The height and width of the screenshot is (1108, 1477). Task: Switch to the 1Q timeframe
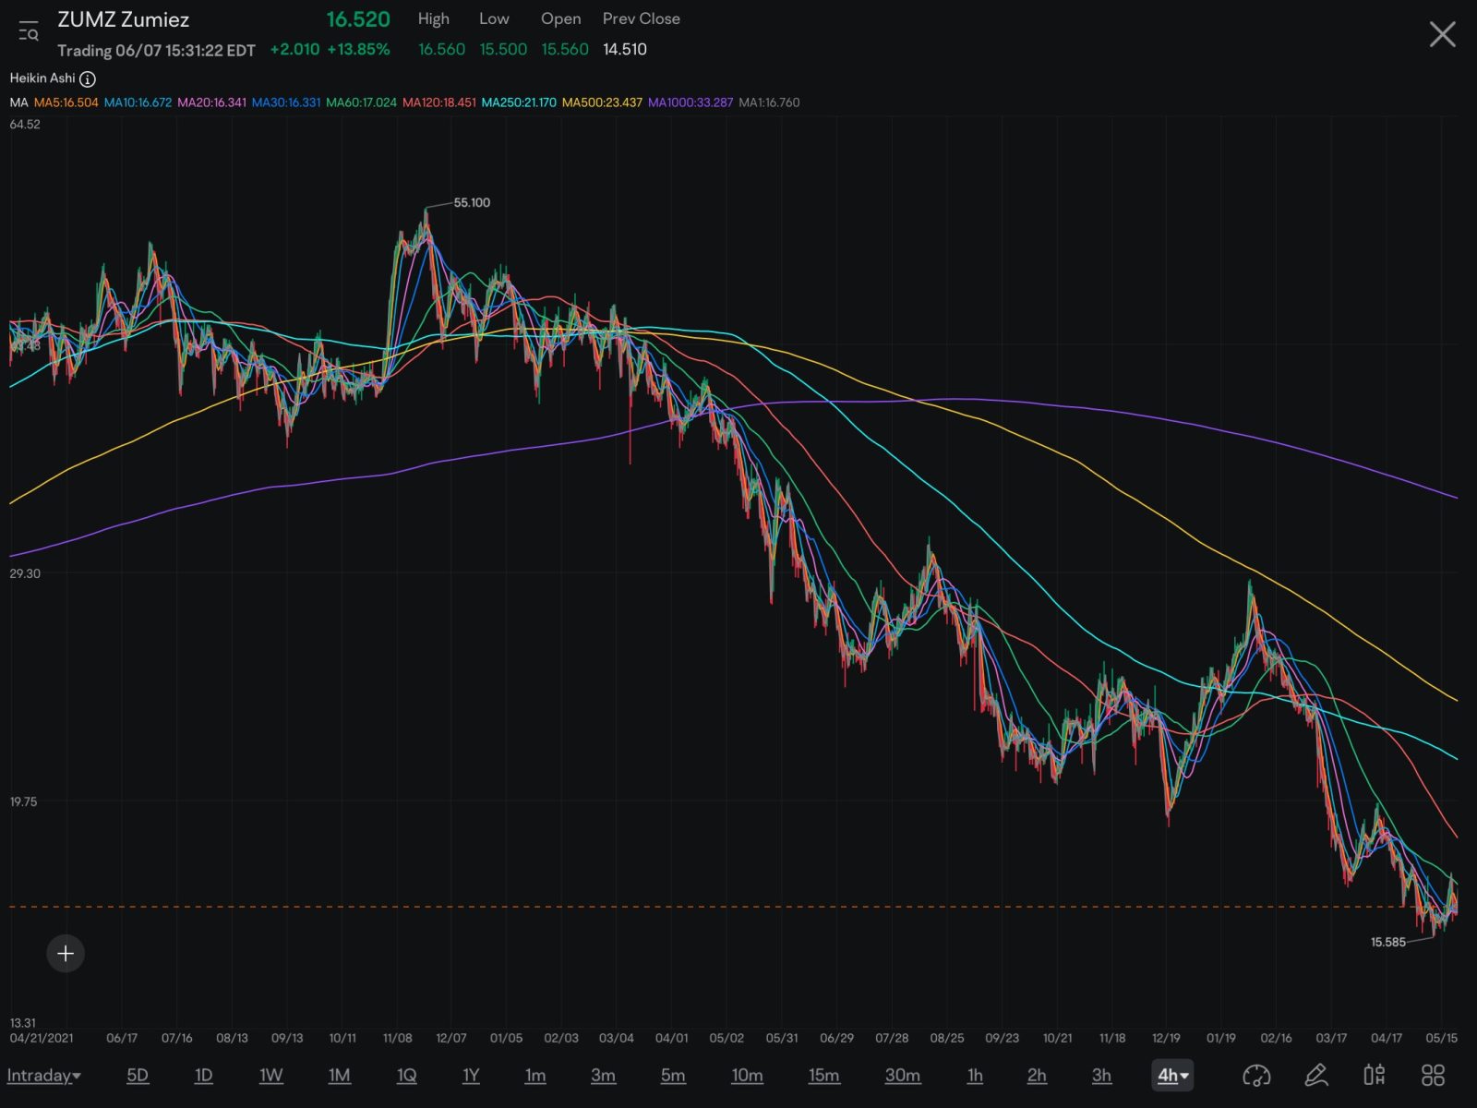(x=406, y=1076)
